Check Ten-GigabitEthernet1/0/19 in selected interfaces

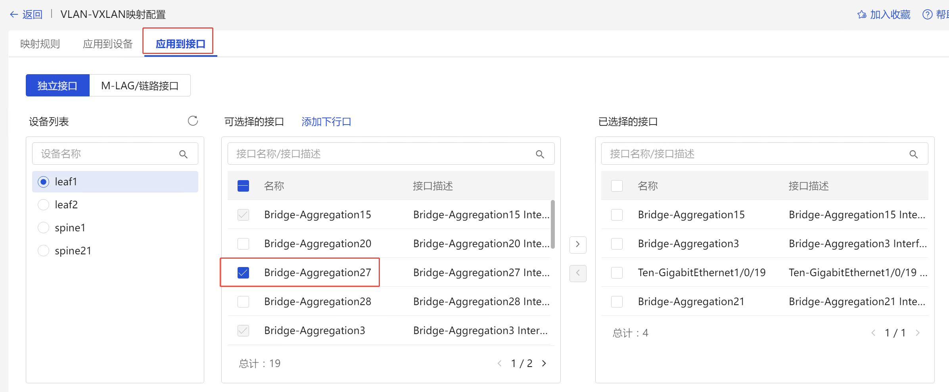point(617,273)
